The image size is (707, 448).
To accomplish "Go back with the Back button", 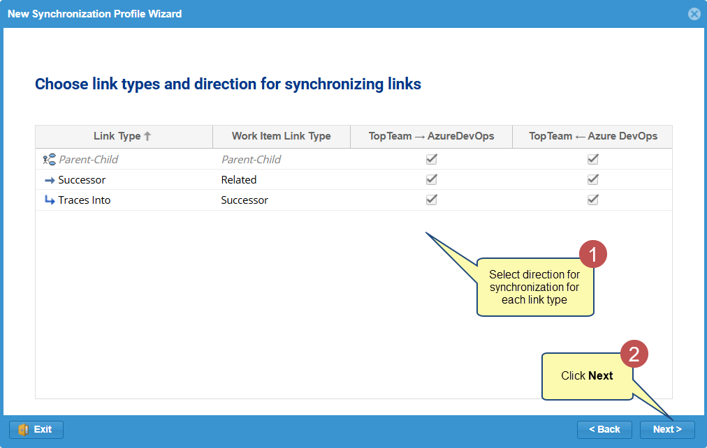I will (x=604, y=430).
